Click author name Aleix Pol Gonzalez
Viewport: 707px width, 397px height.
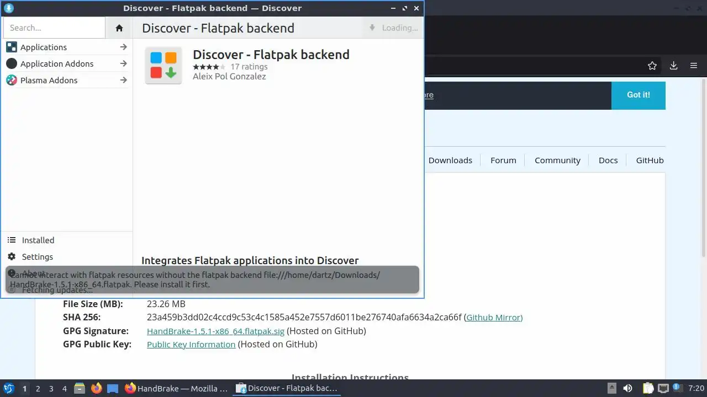coord(229,77)
